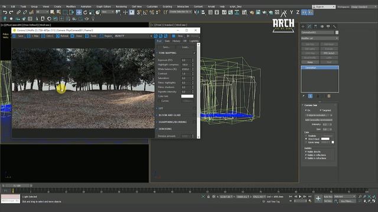
Task: Toggle the 3D Snaps icon
Action: [x=139, y=12]
